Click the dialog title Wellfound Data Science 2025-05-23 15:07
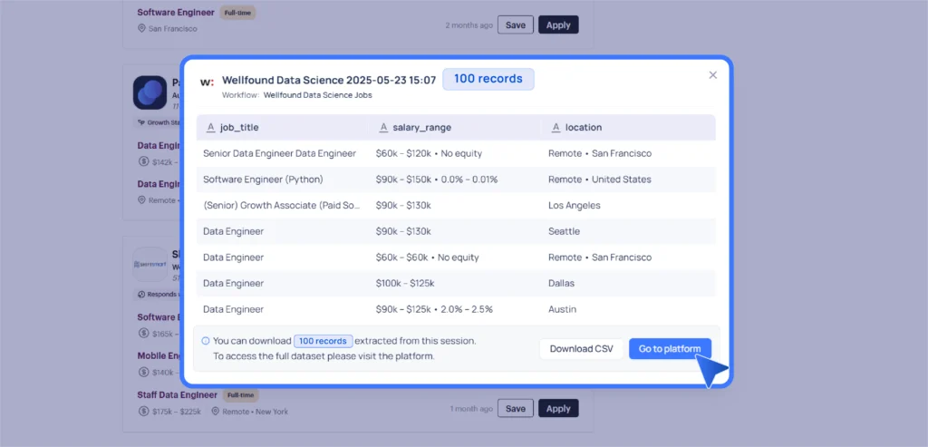Screen dimensions: 928x447 (x=329, y=80)
